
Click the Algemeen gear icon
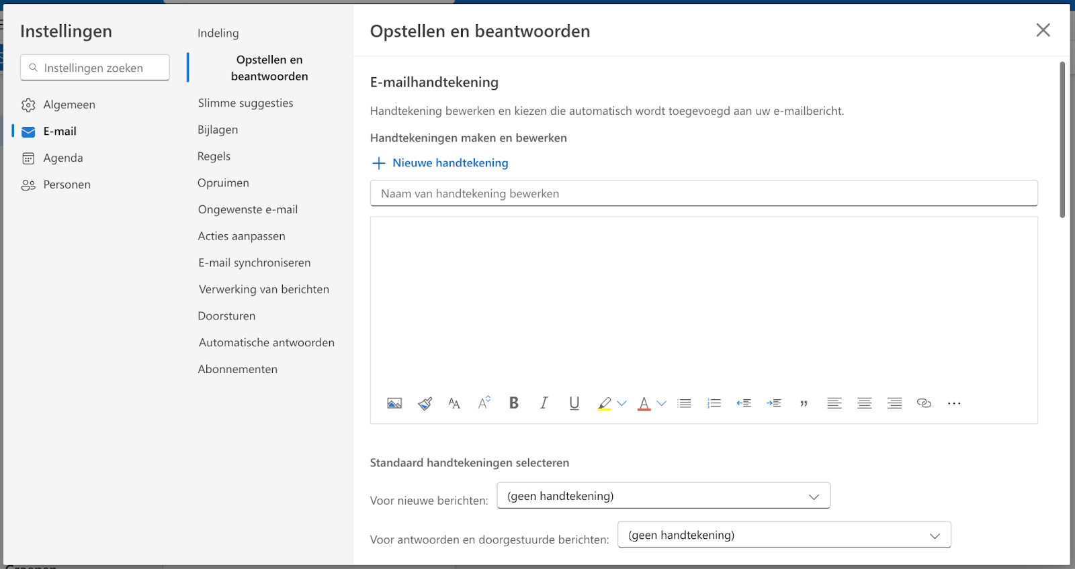point(28,105)
